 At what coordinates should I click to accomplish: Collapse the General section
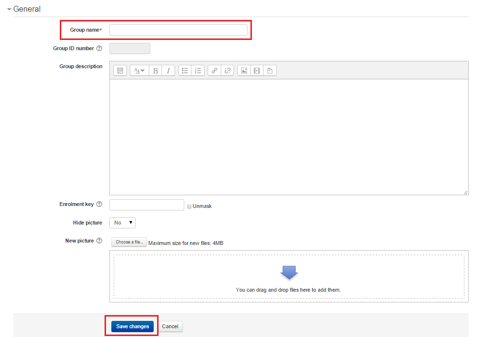pyautogui.click(x=9, y=9)
